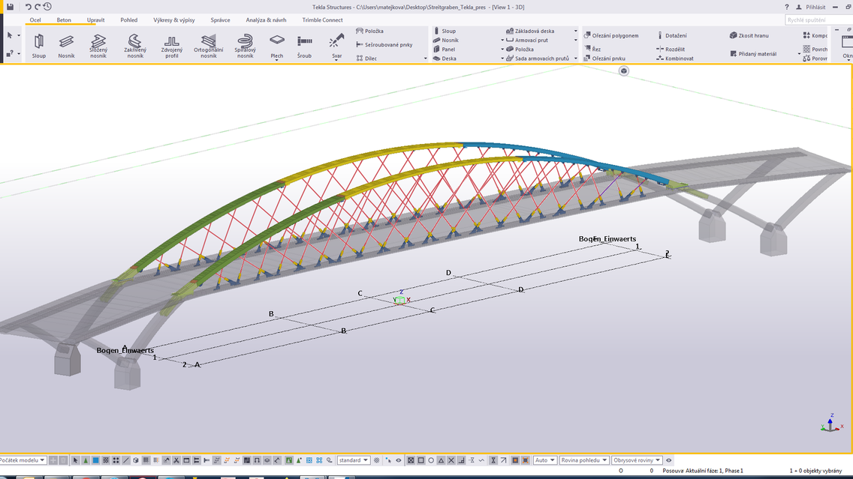
Task: Toggle the scissors cuts selection switch
Action: (176, 460)
